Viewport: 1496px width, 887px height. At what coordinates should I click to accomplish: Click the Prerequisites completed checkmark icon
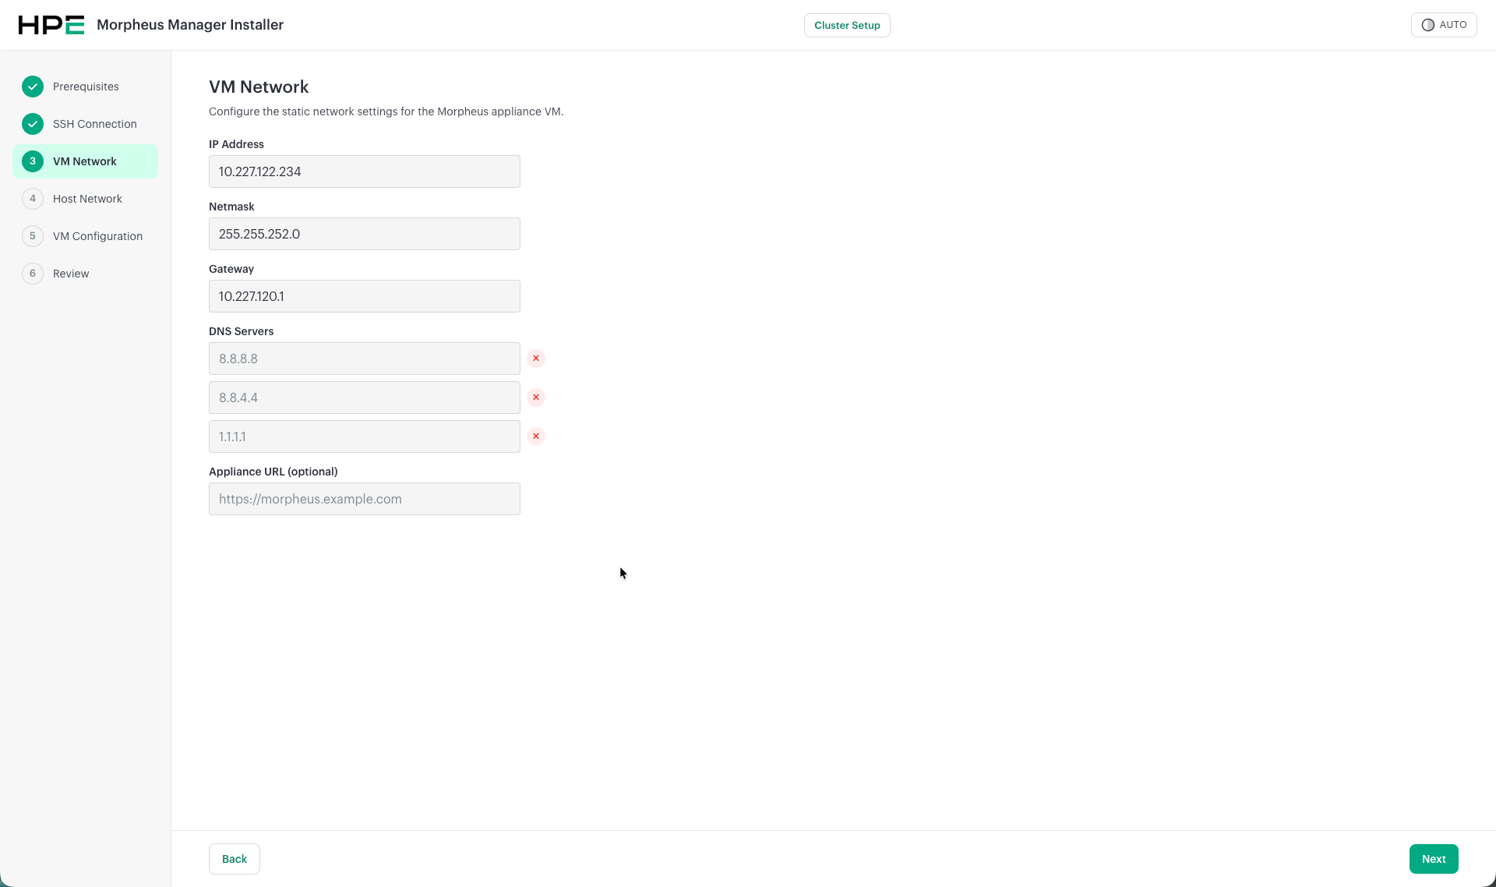[33, 87]
